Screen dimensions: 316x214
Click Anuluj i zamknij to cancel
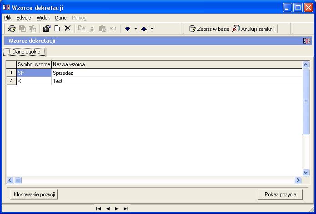coord(253,29)
